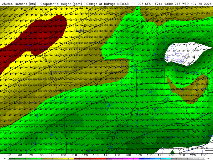This screenshot has width=213, height=160.
Task: Click legend value 90
Action: (x=52, y=155)
